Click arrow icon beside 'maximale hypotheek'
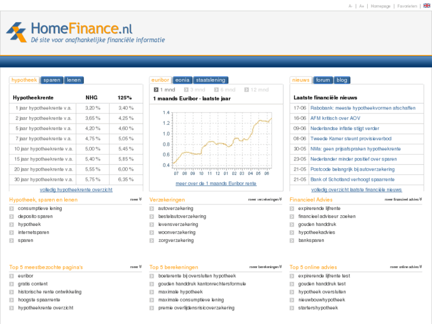 [x=152, y=292]
